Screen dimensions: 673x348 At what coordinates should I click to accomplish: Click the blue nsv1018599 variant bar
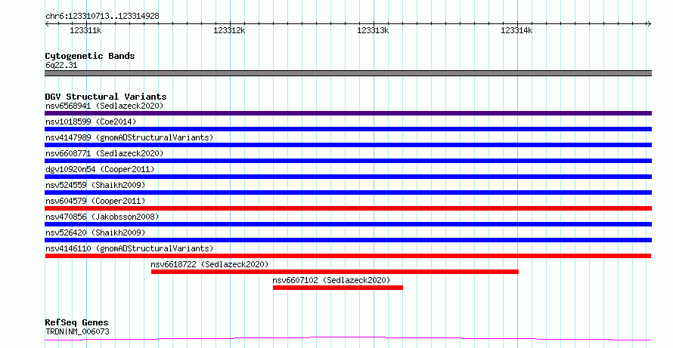(348, 129)
